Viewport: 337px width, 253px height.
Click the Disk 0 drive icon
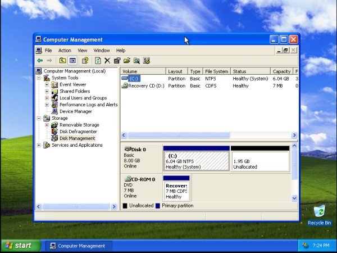click(127, 149)
